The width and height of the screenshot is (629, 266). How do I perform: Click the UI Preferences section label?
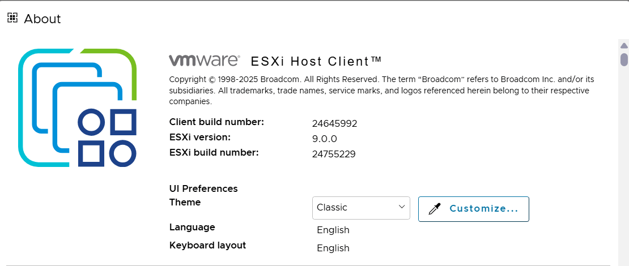pyautogui.click(x=203, y=189)
